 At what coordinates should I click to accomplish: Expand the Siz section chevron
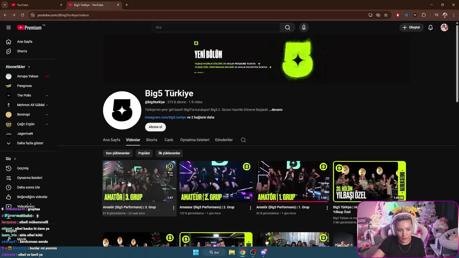pyautogui.click(x=15, y=159)
